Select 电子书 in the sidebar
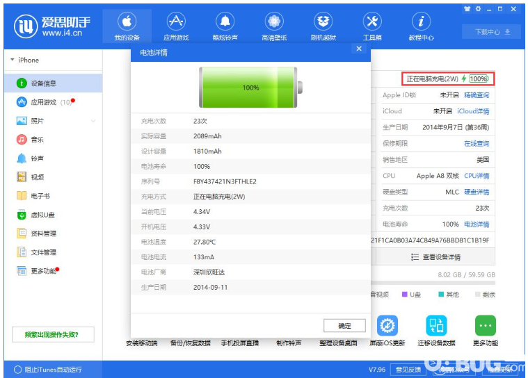 pos(53,196)
